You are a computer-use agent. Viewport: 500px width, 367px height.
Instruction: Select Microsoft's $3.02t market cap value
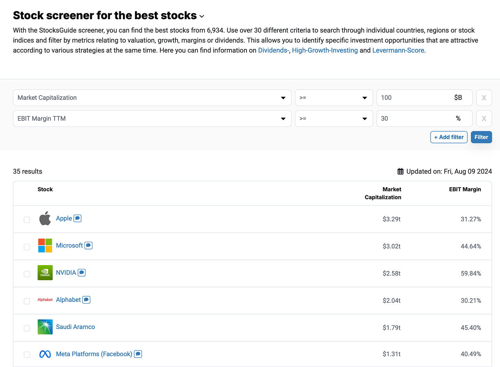click(x=391, y=246)
